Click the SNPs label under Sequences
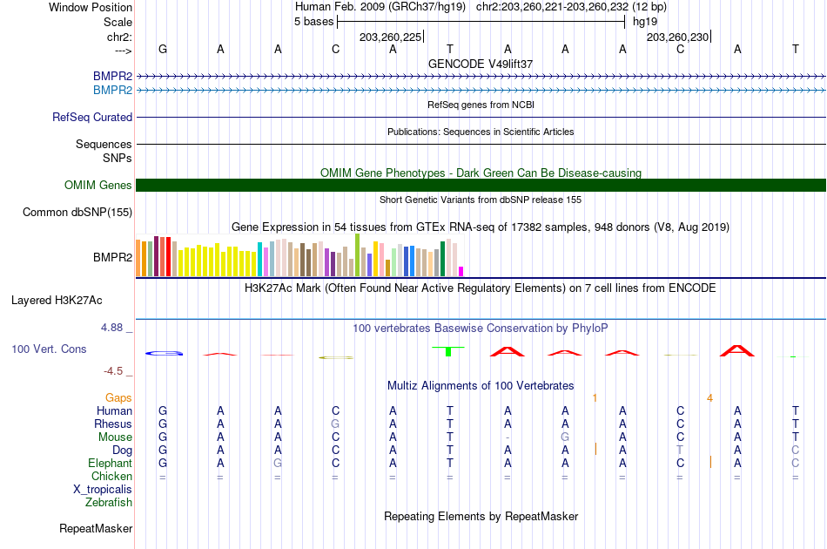This screenshot has height=549, width=827. pyautogui.click(x=118, y=158)
